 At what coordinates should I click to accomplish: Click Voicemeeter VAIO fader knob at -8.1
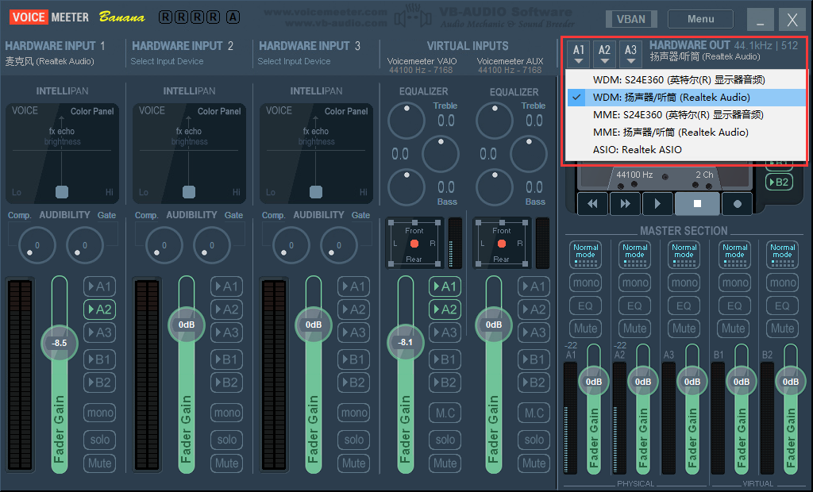pyautogui.click(x=405, y=342)
